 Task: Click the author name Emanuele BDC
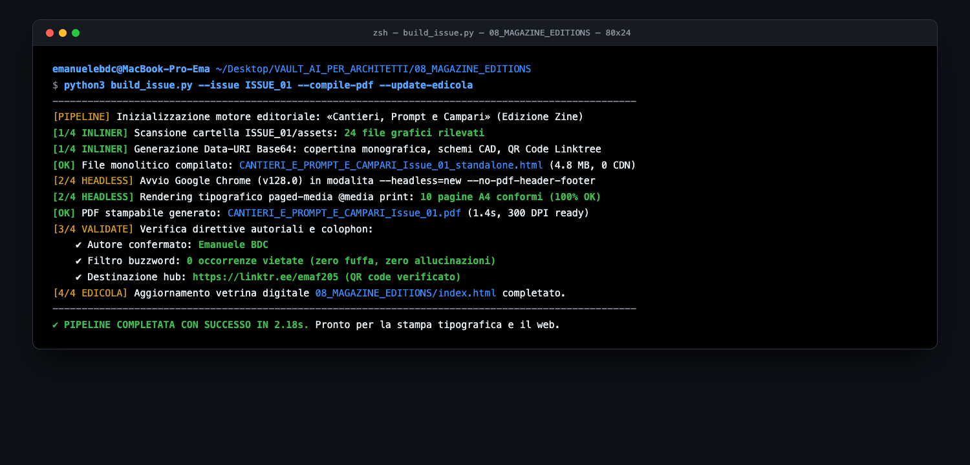coord(233,245)
